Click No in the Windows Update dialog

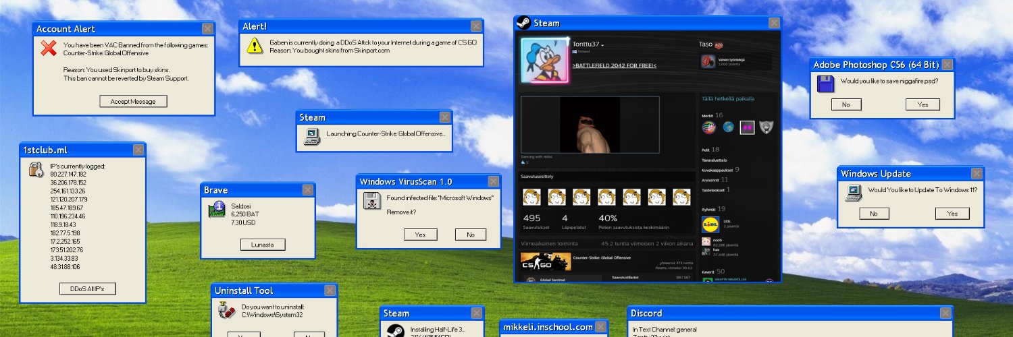(x=874, y=214)
